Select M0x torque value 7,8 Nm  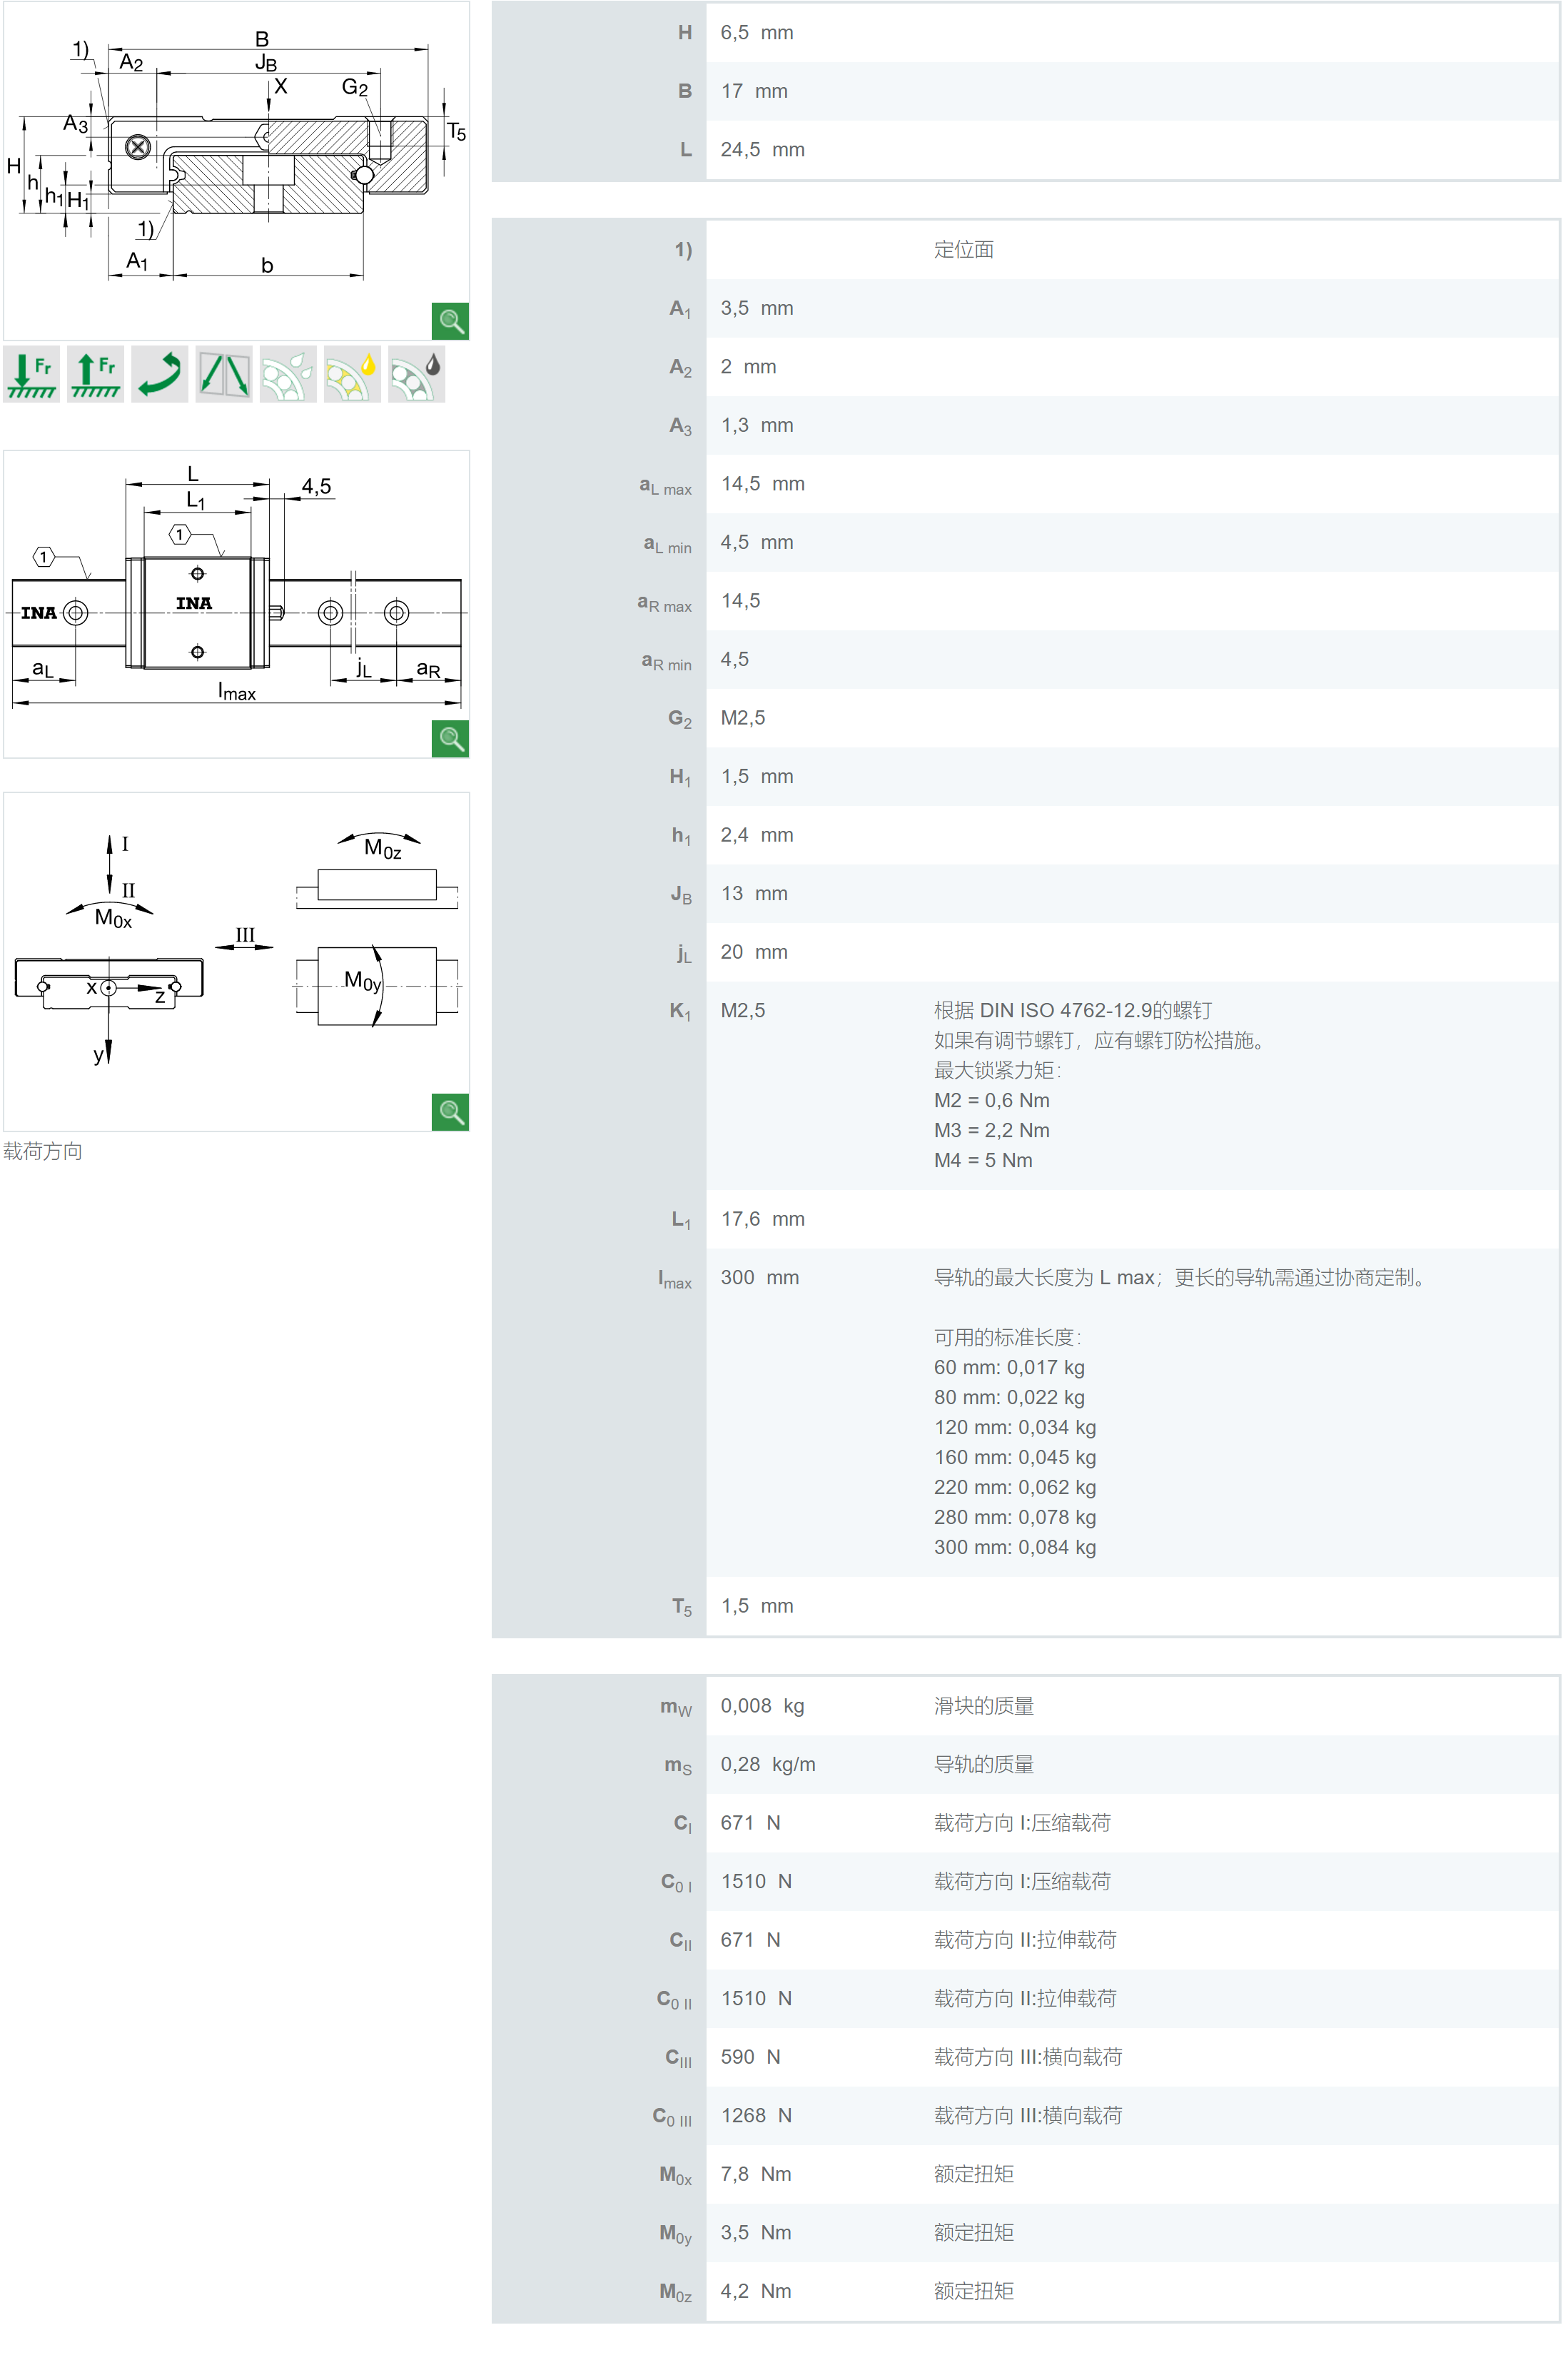[756, 2174]
